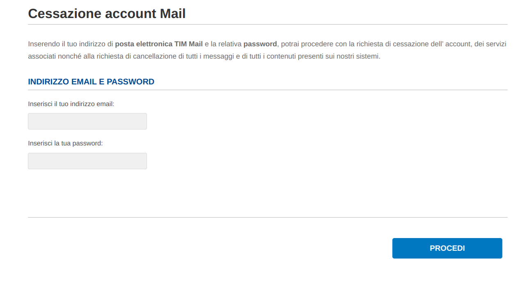Click the horizontal divider above the PROCEDI button

point(268,217)
